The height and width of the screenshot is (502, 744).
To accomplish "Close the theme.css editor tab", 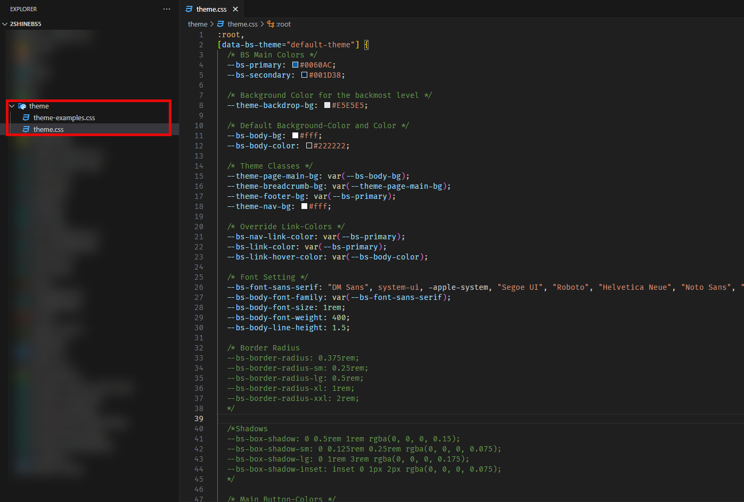I will (235, 9).
